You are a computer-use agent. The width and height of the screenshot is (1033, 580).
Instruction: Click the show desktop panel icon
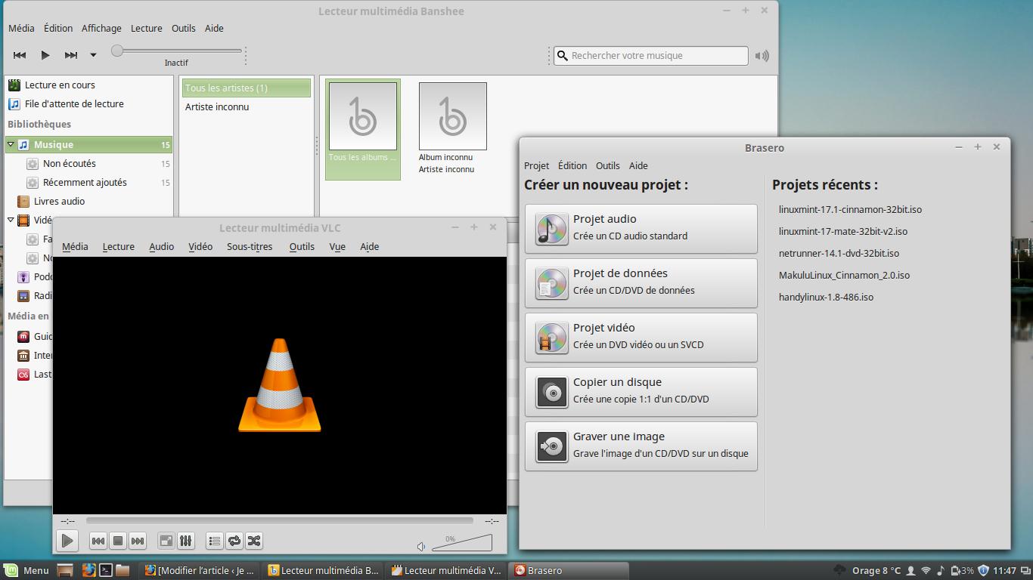(65, 570)
